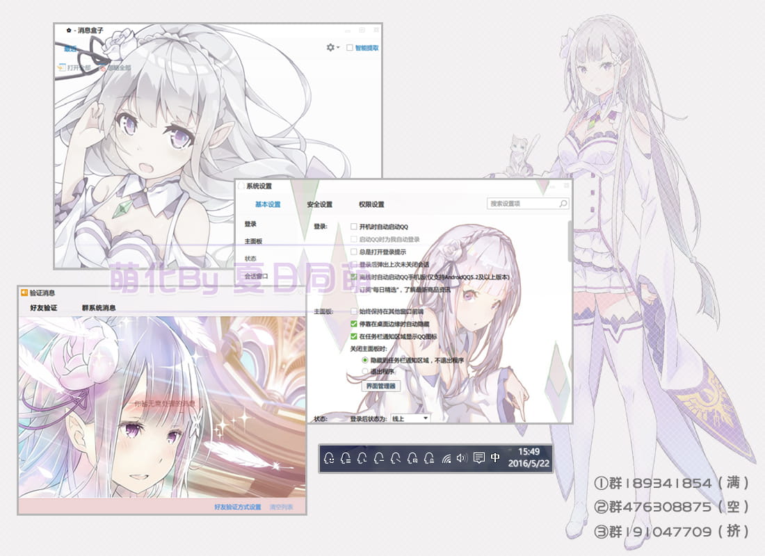Toggle the 订阅每日精选 checkbox
Screen dimensions: 765x556
coord(354,289)
